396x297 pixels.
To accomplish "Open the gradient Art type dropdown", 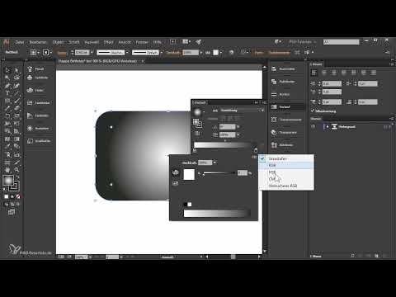I will tap(242, 111).
